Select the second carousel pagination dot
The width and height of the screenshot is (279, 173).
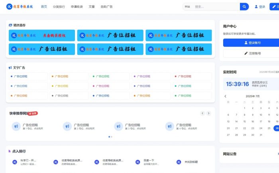click(x=112, y=137)
